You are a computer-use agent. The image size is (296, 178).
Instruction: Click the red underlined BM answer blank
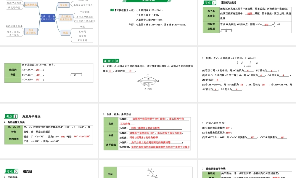pos(266,25)
